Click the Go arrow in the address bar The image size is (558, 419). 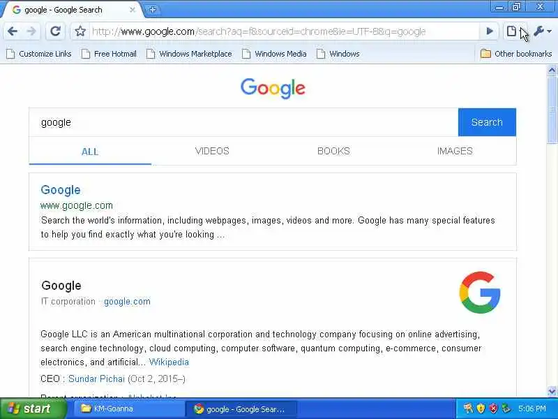coord(490,31)
